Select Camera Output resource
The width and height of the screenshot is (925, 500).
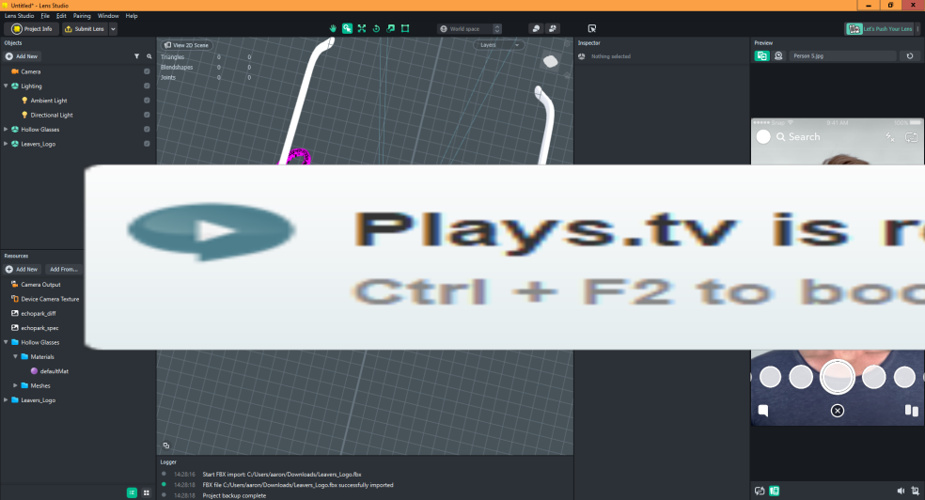40,284
